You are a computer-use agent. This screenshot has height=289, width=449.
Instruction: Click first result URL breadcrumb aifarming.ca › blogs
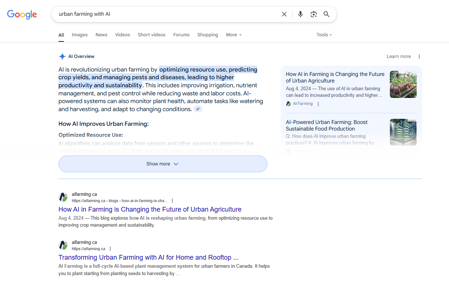tap(119, 201)
